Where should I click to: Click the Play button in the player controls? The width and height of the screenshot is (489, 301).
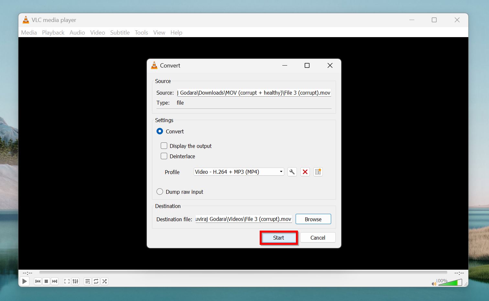coord(25,281)
